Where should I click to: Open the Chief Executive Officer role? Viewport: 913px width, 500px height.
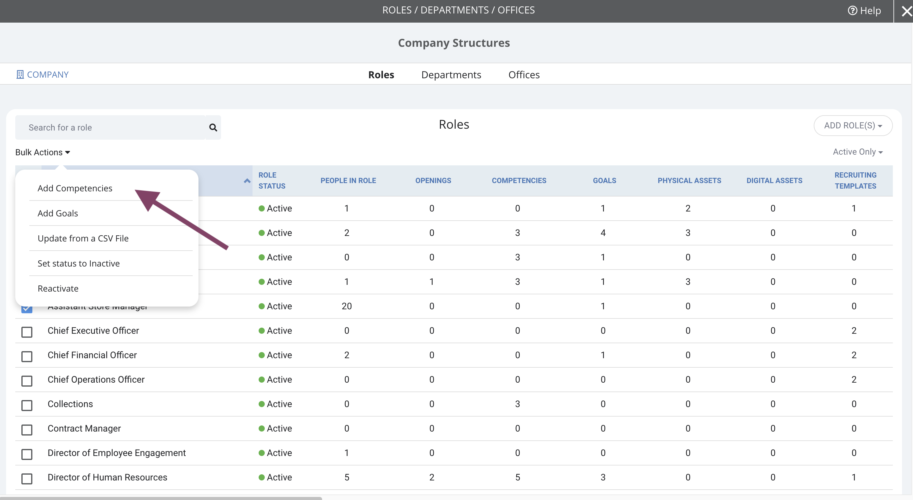pos(93,331)
